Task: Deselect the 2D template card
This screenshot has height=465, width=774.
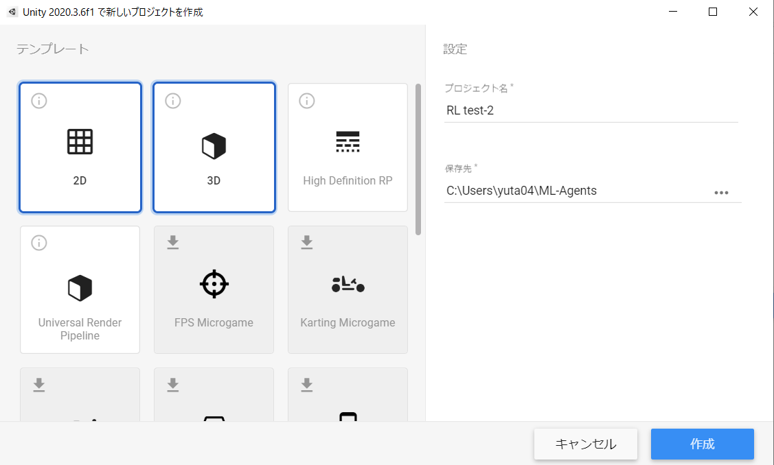Action: click(80, 147)
